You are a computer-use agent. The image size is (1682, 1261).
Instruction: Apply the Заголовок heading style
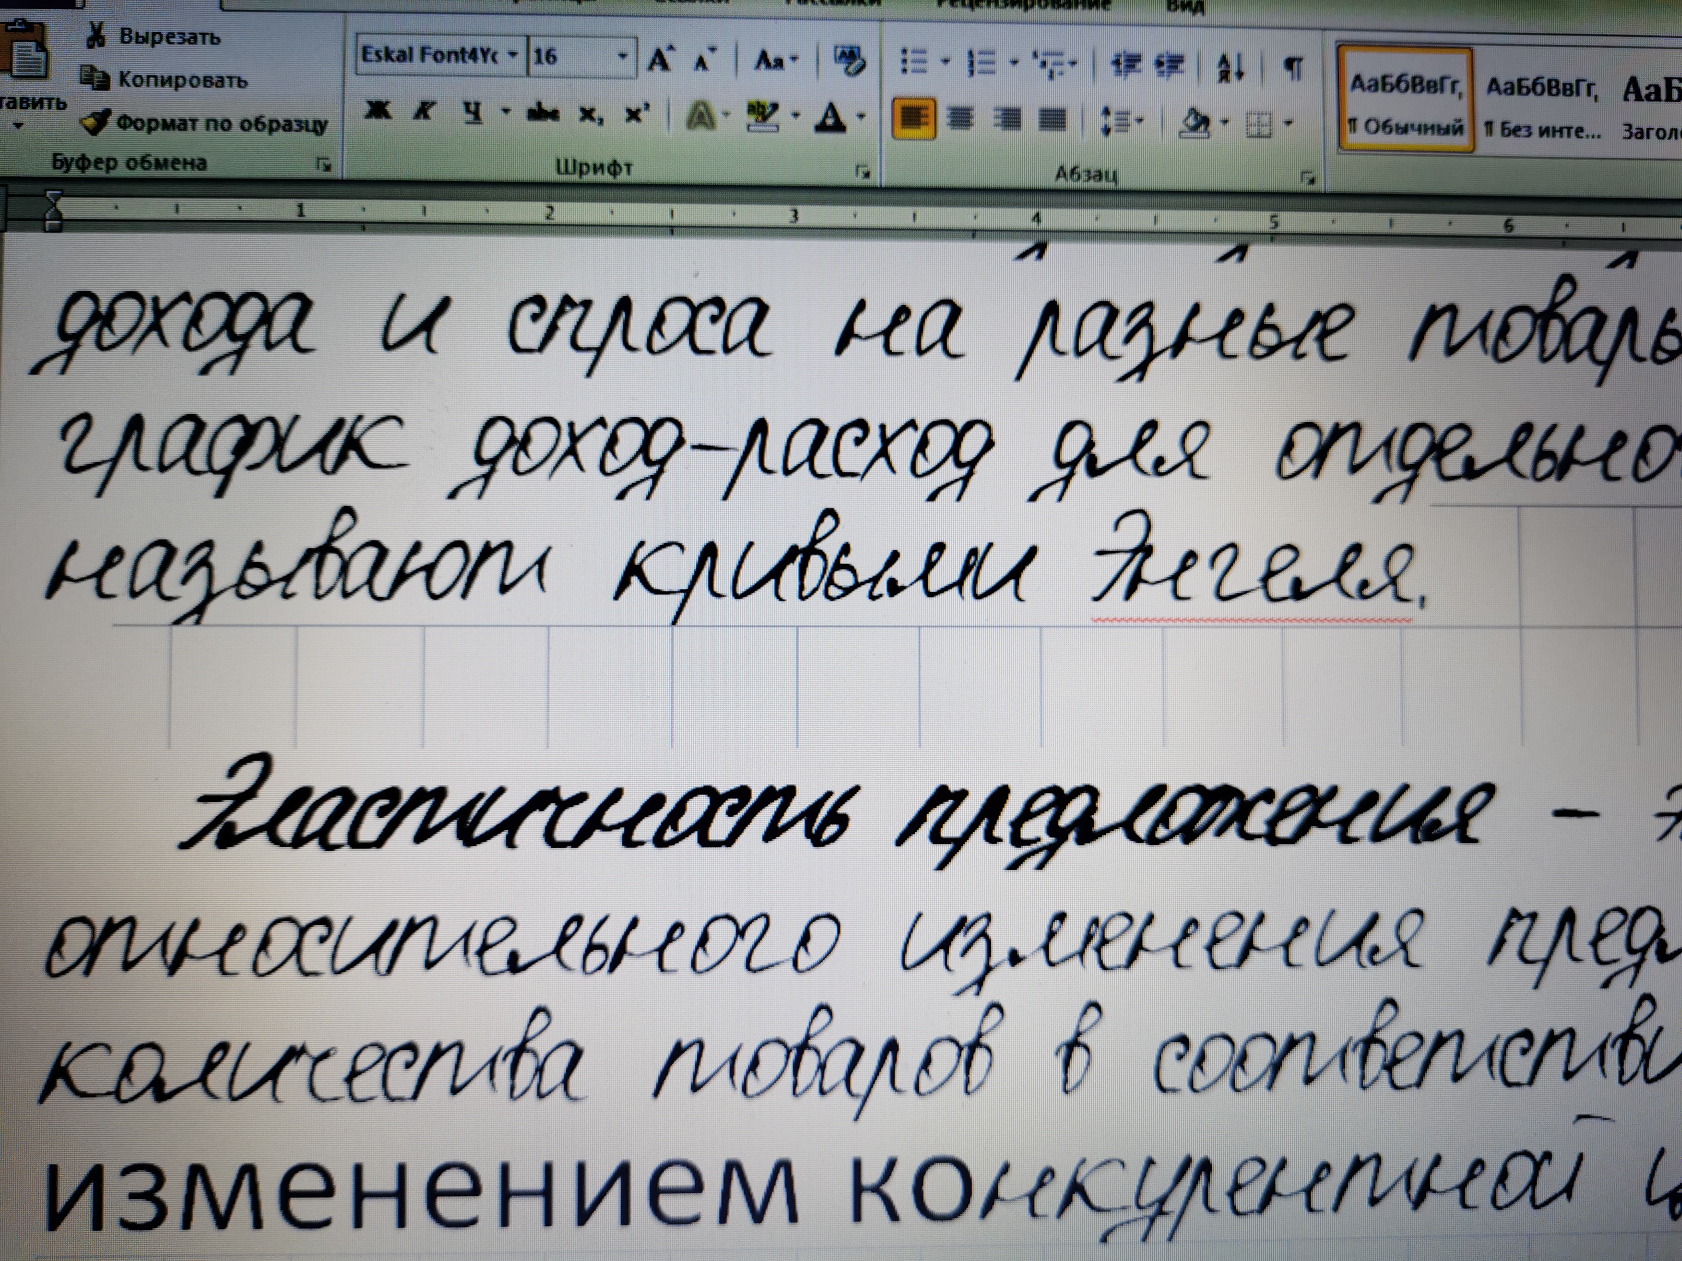point(1650,108)
